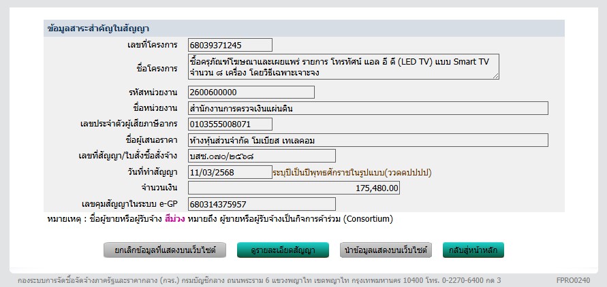The height and width of the screenshot is (287, 607).
Task: Click inside the ชื่อโครงการ multi-line text area
Action: coord(343,67)
